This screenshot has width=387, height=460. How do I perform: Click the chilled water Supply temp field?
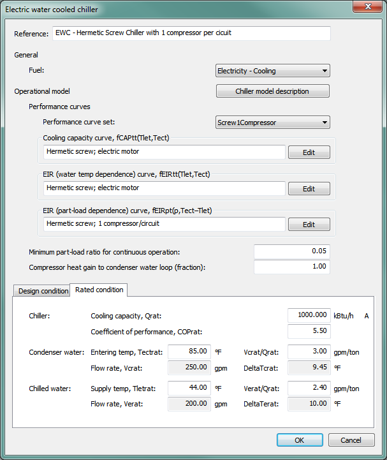point(189,388)
